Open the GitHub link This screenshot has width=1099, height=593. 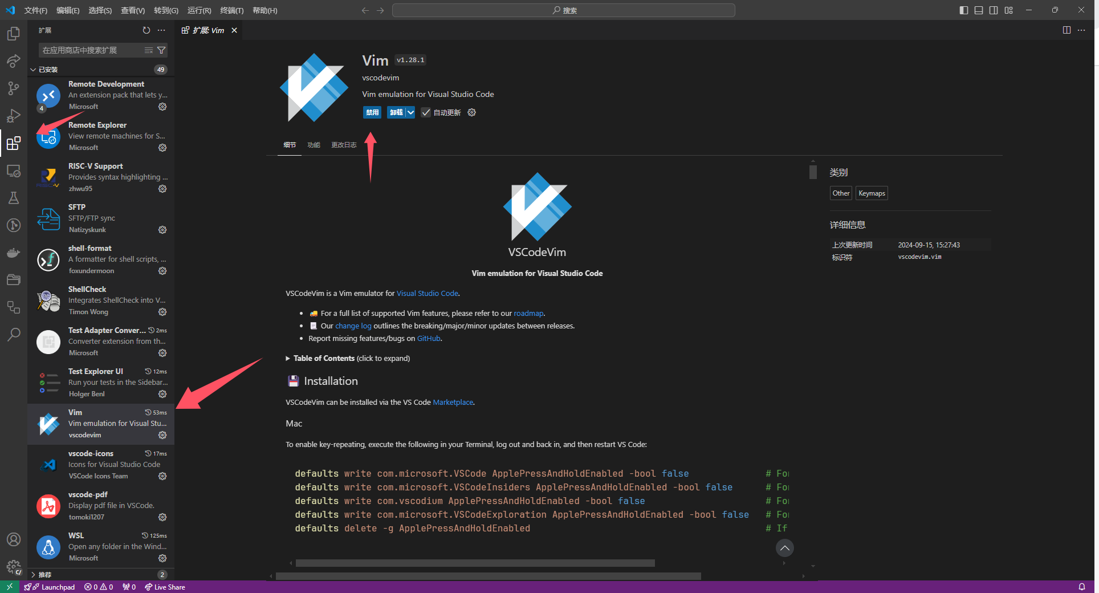tap(429, 338)
